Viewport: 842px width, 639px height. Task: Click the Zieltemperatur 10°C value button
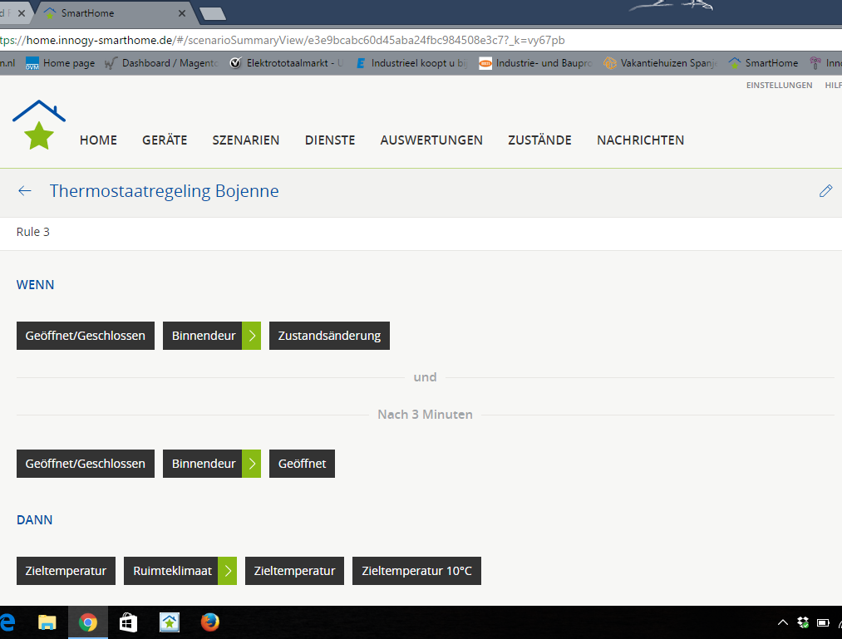(416, 571)
